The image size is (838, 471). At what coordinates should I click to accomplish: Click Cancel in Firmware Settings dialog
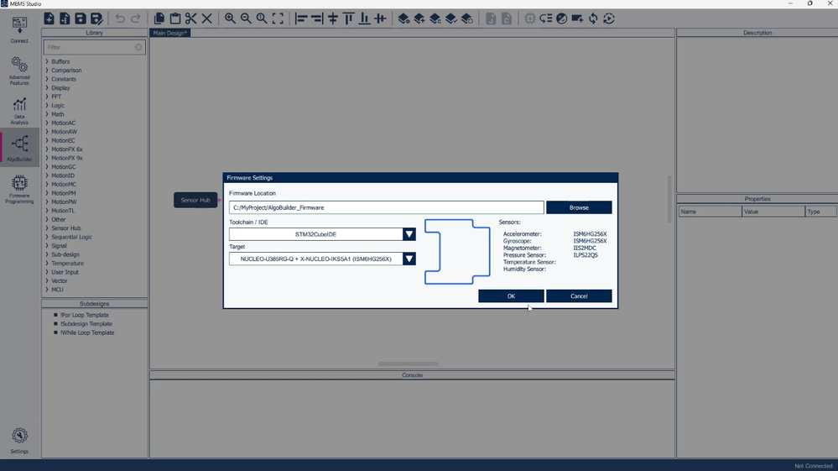pos(579,296)
